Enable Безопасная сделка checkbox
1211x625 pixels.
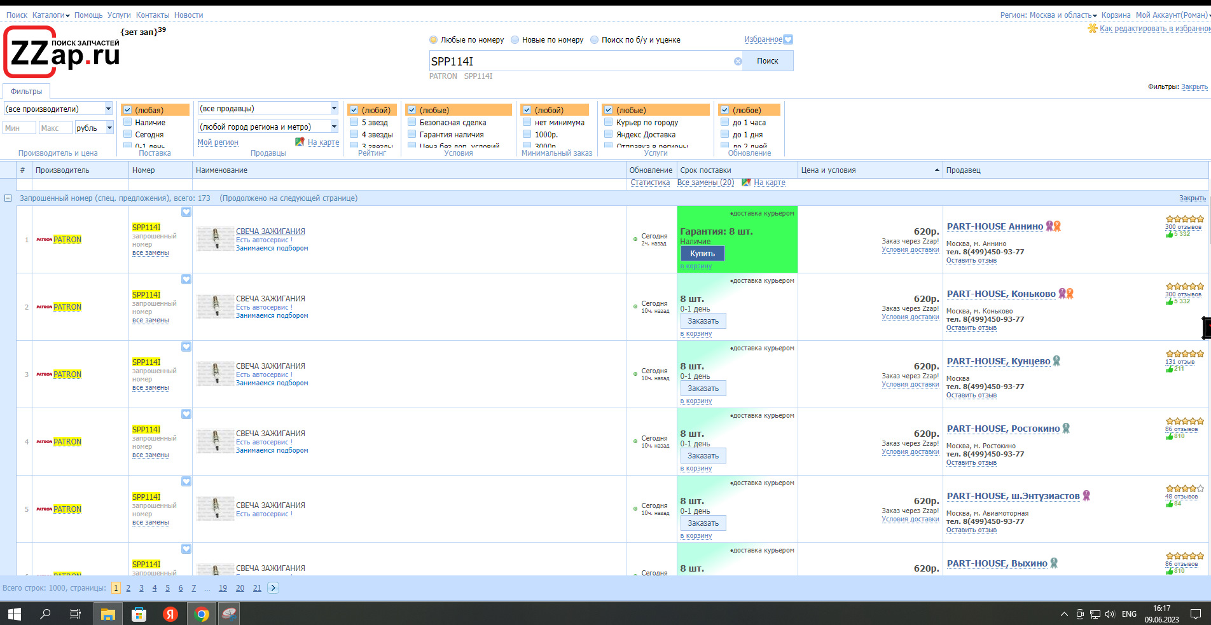[x=412, y=122]
